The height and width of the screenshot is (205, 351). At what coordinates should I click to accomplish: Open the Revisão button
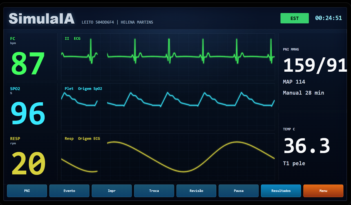click(196, 191)
